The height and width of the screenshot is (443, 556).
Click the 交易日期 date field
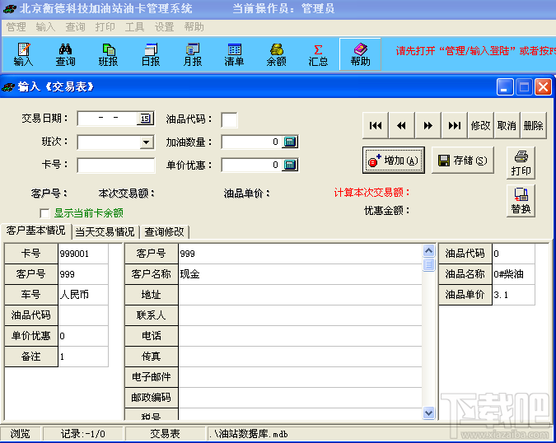pos(107,119)
